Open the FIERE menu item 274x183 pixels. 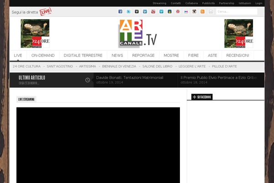click(x=193, y=55)
